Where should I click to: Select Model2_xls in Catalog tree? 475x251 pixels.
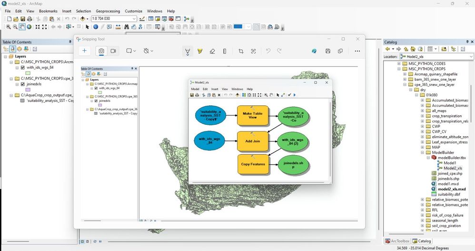pyautogui.click(x=453, y=168)
